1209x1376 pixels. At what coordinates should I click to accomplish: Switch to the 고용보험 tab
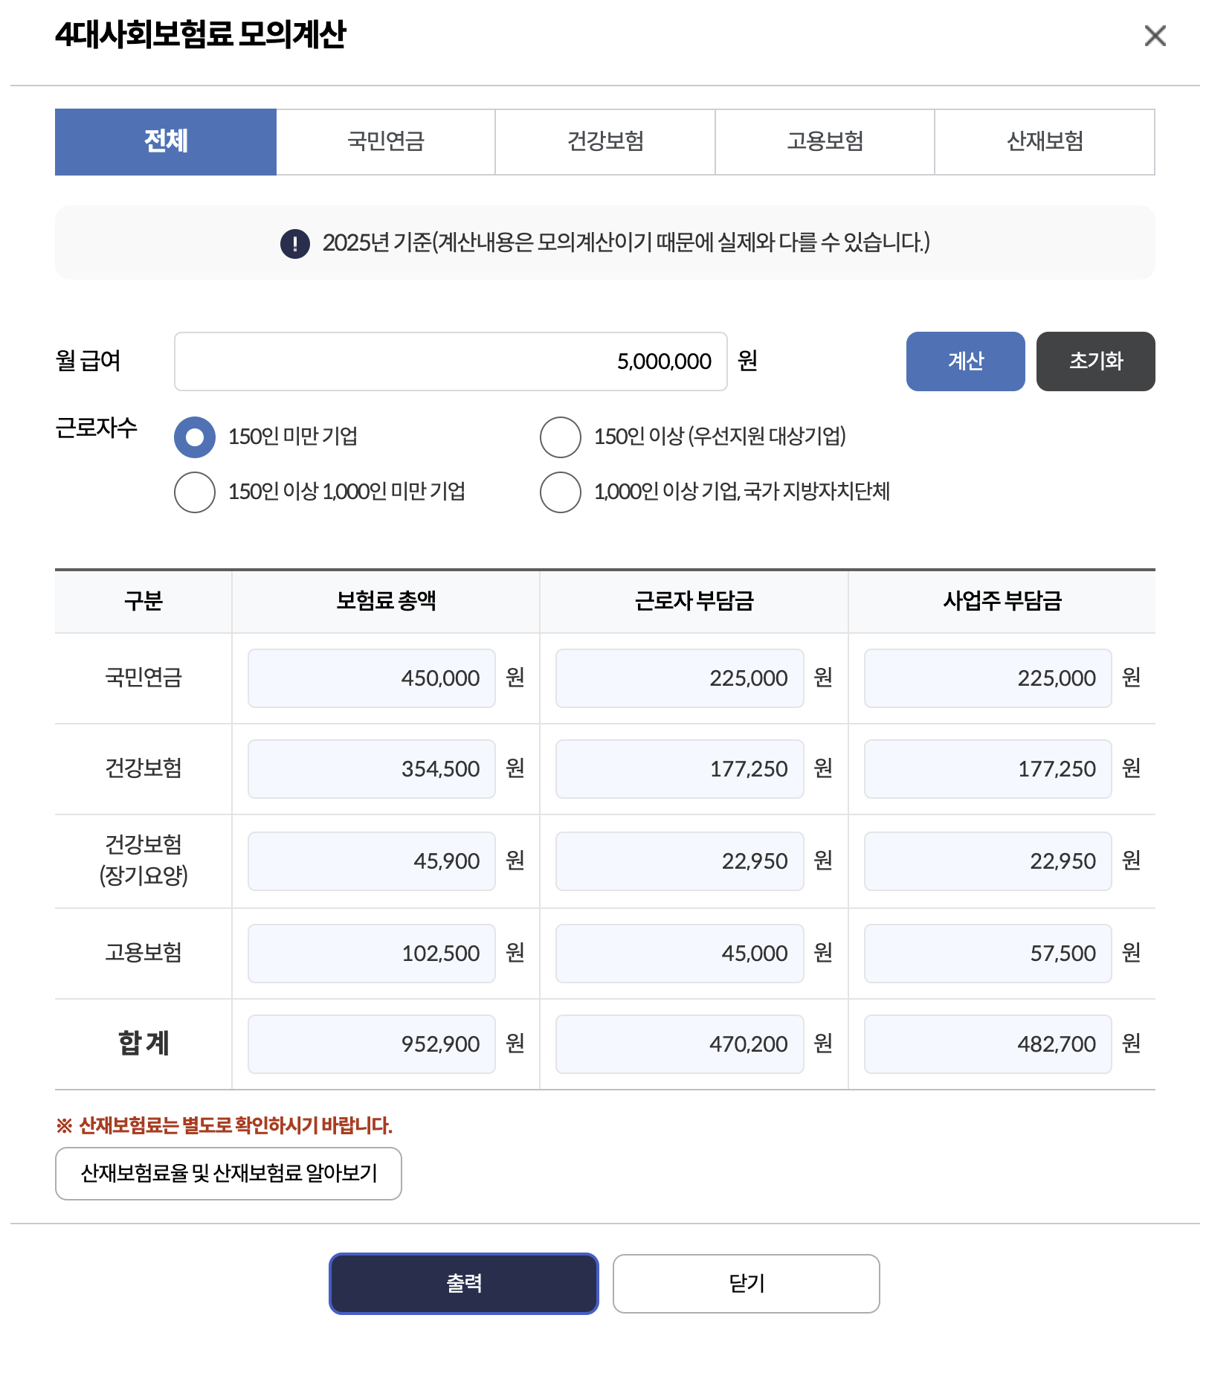click(x=824, y=141)
